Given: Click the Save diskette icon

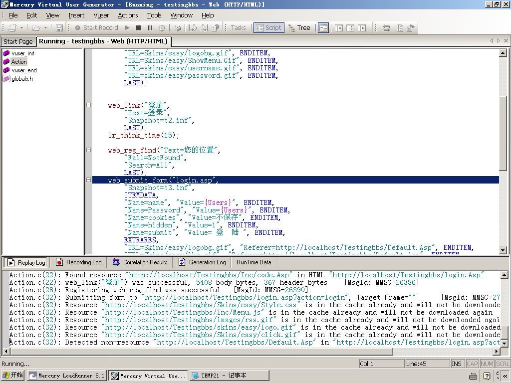Looking at the screenshot, I should click(x=59, y=28).
